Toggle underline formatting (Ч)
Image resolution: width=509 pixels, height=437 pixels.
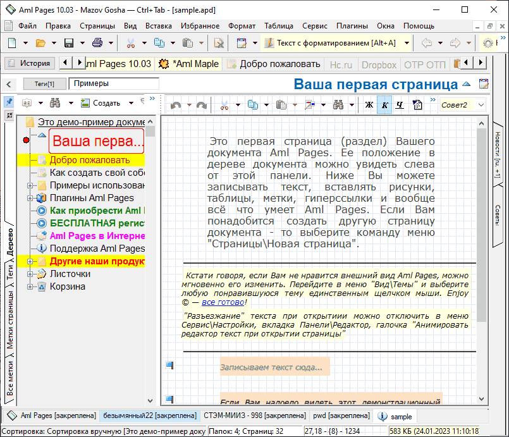(400, 105)
